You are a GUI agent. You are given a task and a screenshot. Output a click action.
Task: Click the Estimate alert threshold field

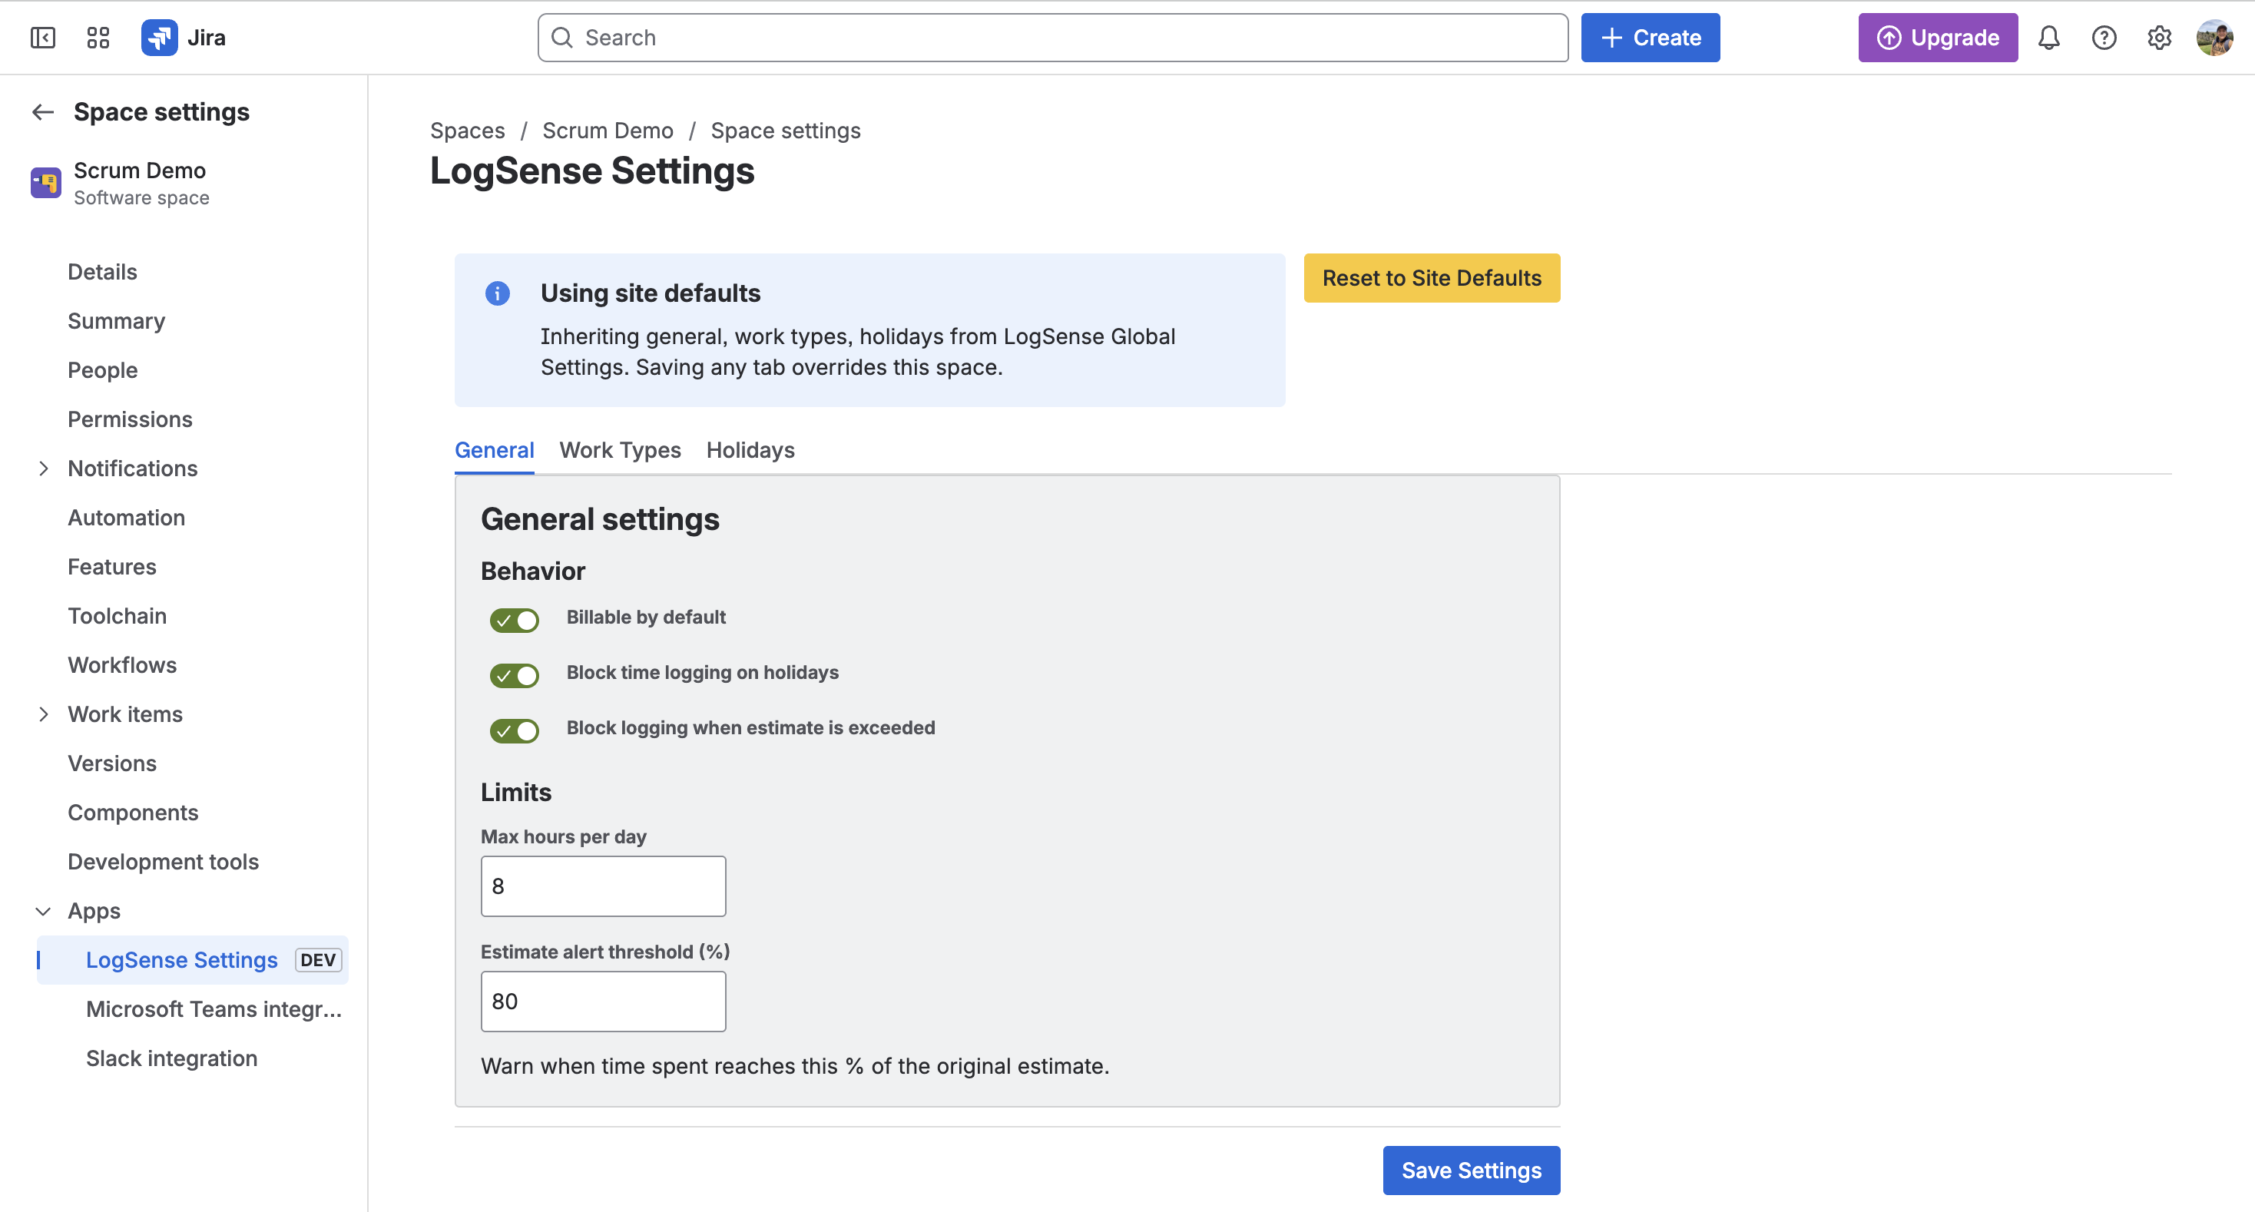[x=603, y=1001]
